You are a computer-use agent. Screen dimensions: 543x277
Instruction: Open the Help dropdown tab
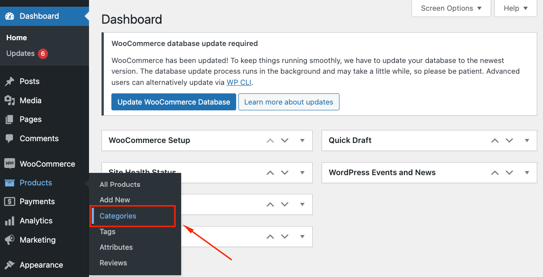click(x=516, y=8)
